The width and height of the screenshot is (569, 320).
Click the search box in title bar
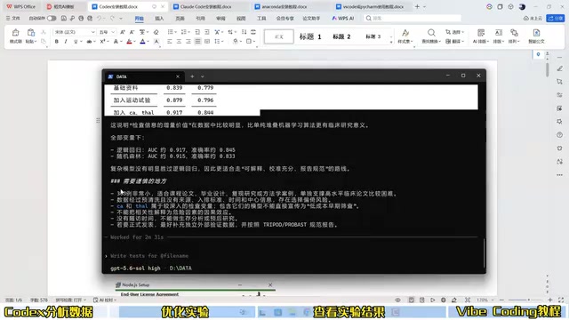[x=413, y=18]
